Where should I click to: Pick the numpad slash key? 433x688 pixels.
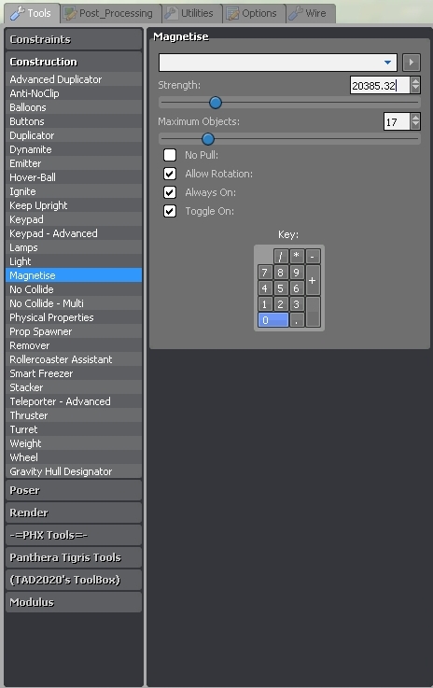[x=280, y=256]
